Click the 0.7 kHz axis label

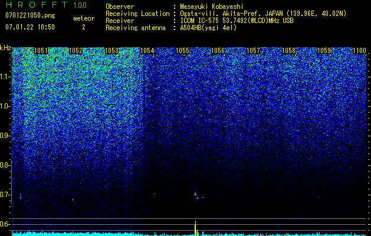4,195
